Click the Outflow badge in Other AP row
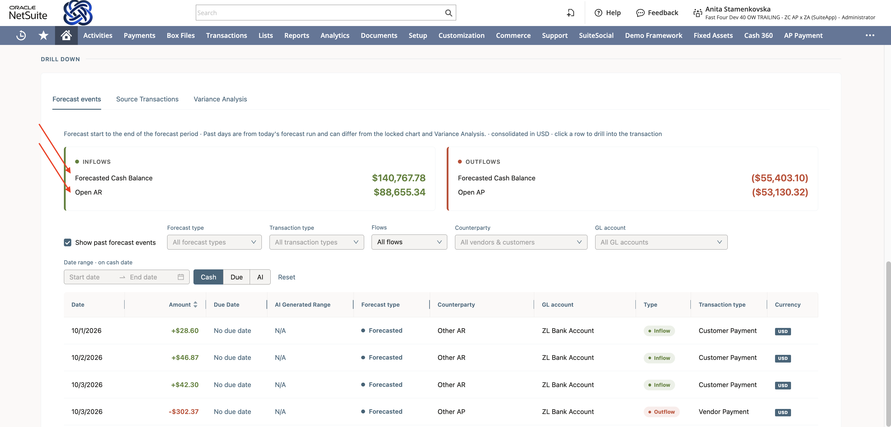Screen dimensions: 891x427 (x=661, y=412)
